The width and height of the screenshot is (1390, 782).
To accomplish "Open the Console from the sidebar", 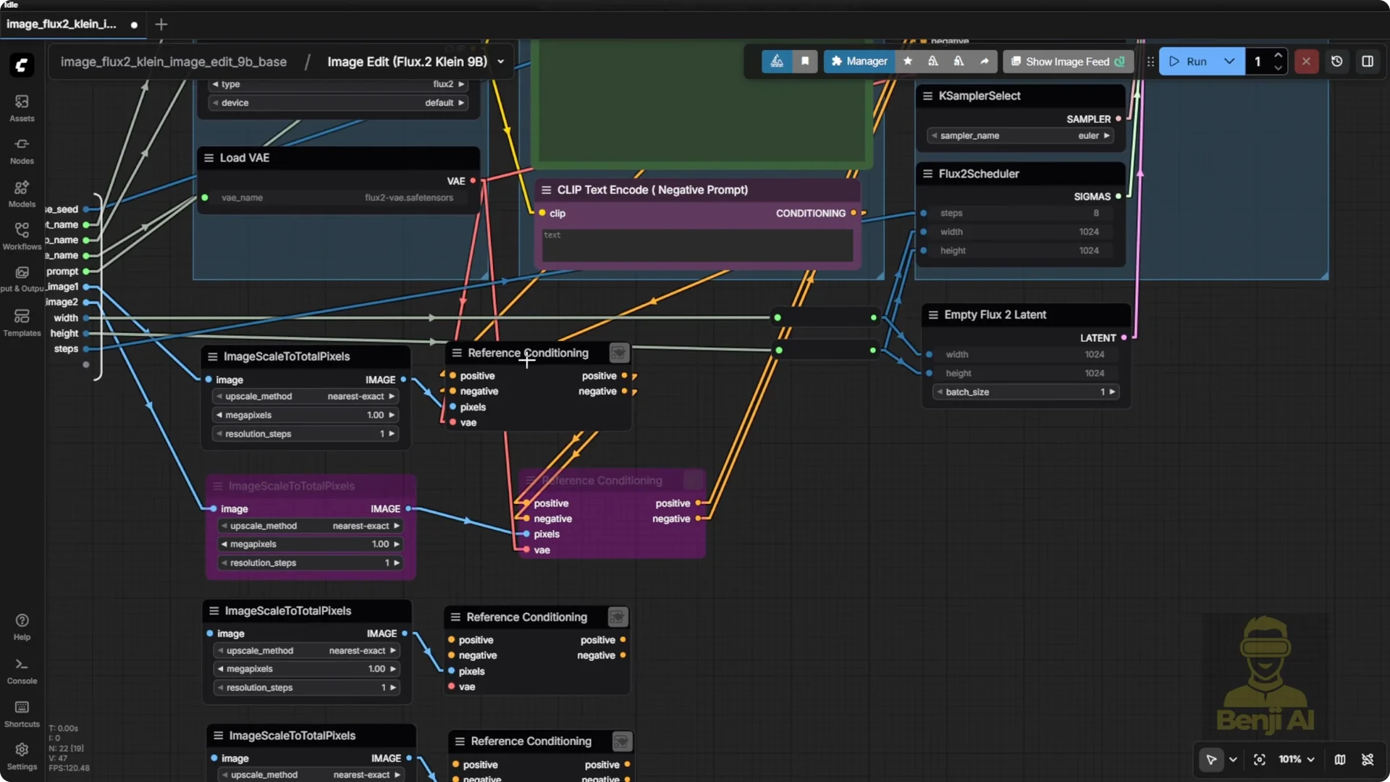I will (21, 669).
